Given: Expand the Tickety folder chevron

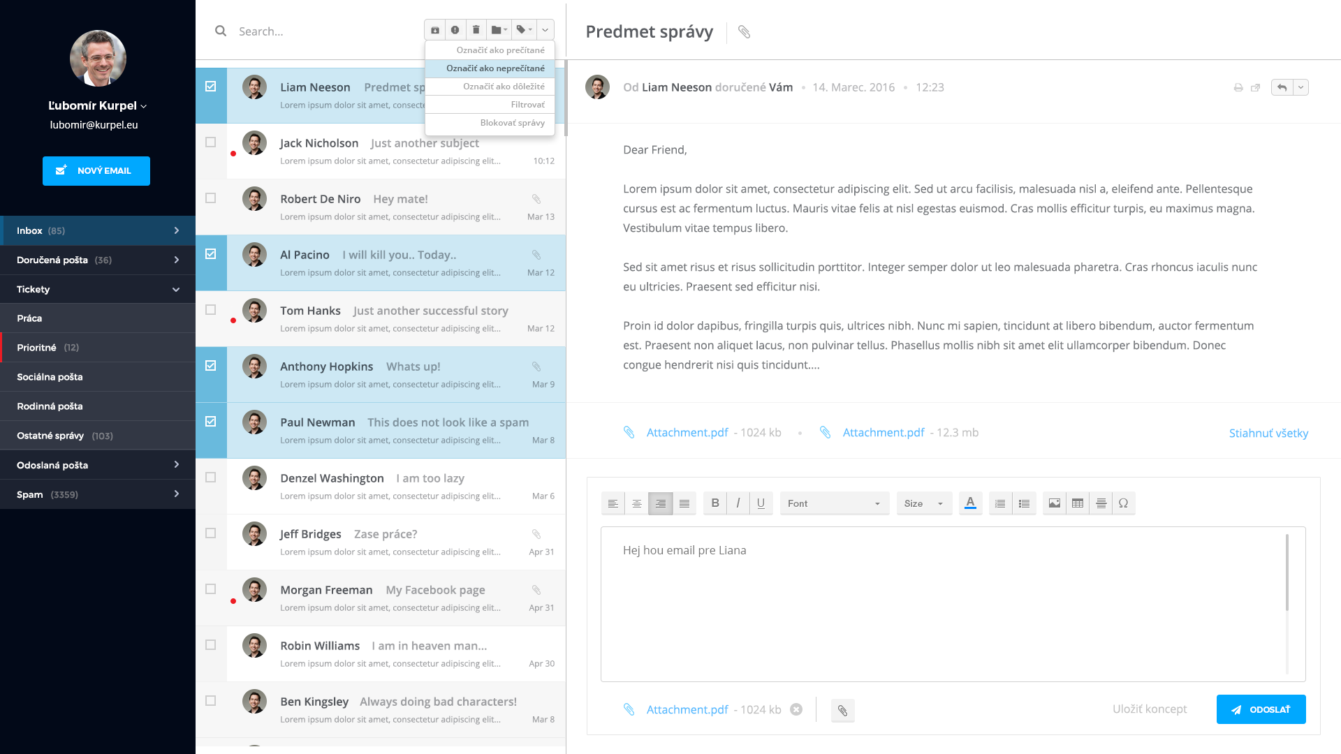Looking at the screenshot, I should click(176, 289).
